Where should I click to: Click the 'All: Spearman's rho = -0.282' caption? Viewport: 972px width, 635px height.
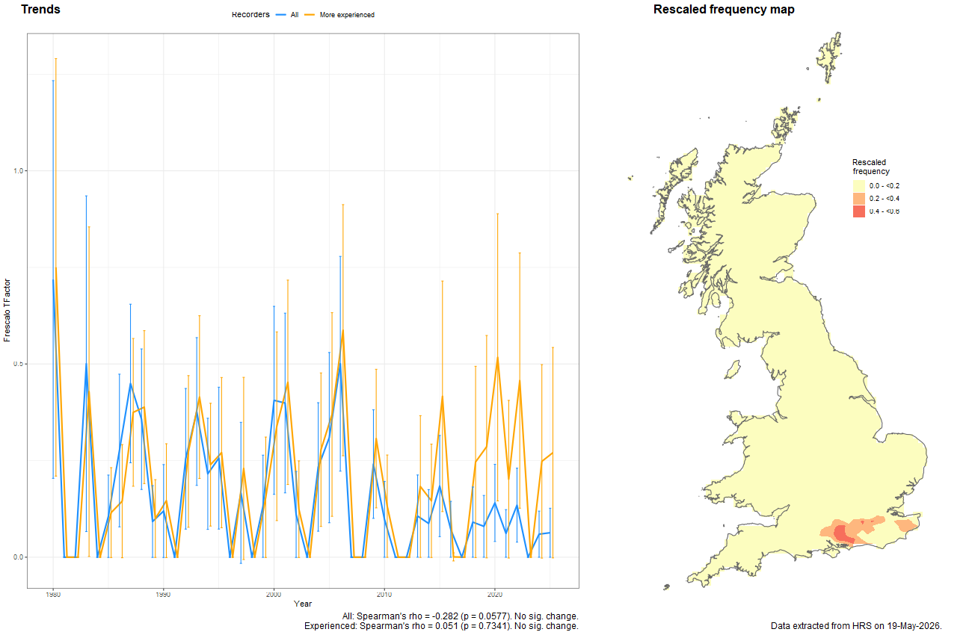460,616
